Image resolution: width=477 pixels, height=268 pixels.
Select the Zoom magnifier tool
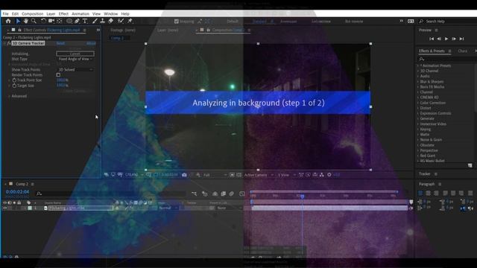(x=34, y=21)
